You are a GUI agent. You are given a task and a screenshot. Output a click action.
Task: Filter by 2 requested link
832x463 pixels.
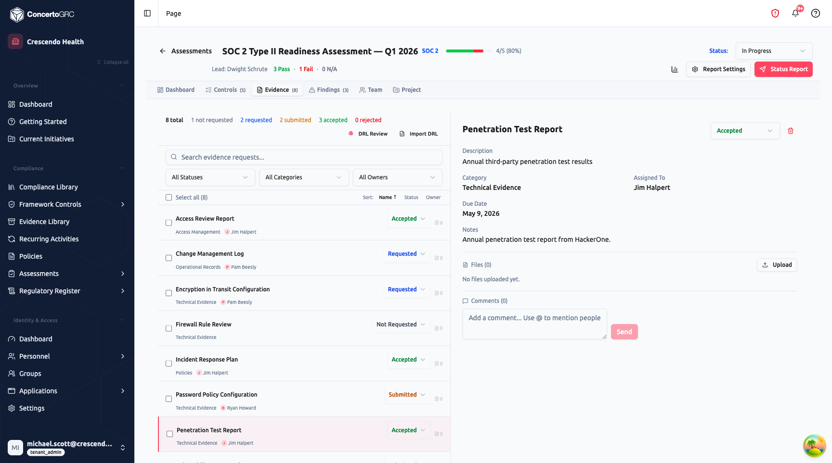pyautogui.click(x=256, y=120)
